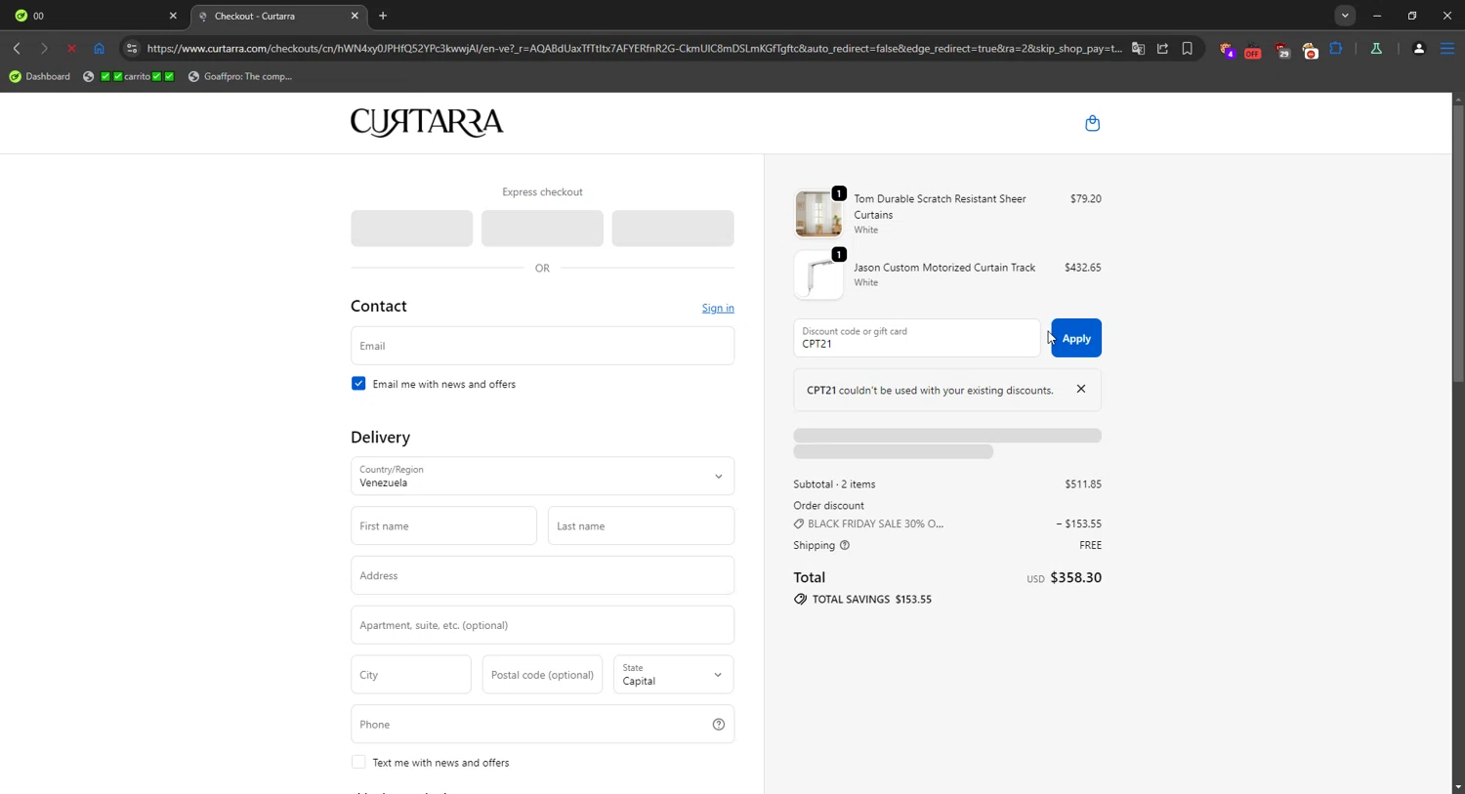Viewport: 1465px width, 794px height.
Task: Open the carrito bookmark
Action: pos(129,76)
